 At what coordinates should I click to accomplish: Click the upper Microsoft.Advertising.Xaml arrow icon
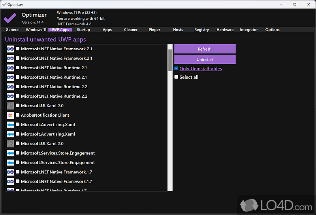[x=10, y=125]
